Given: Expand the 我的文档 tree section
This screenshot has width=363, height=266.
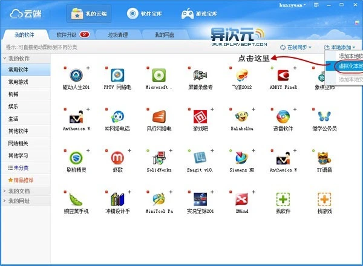Looking at the screenshot, I should click(x=4, y=191).
